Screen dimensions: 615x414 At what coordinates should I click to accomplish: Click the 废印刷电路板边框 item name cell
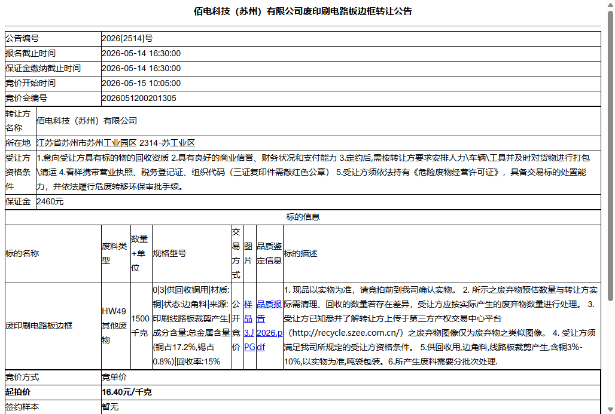pos(53,326)
